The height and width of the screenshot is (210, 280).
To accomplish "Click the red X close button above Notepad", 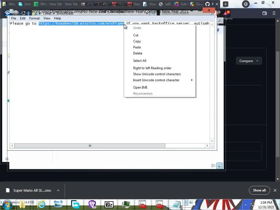I will tap(209, 10).
